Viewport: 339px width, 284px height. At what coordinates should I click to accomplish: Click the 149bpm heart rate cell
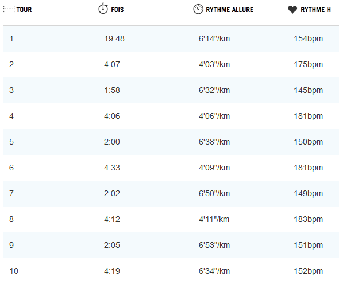click(x=308, y=193)
